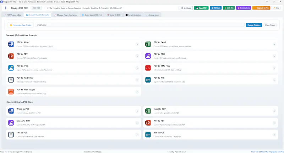Click the Choose Folder button

pyautogui.click(x=254, y=25)
